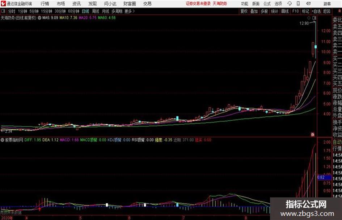
Task: Click the red 天海防务 stock name link
Action: coord(220,4)
